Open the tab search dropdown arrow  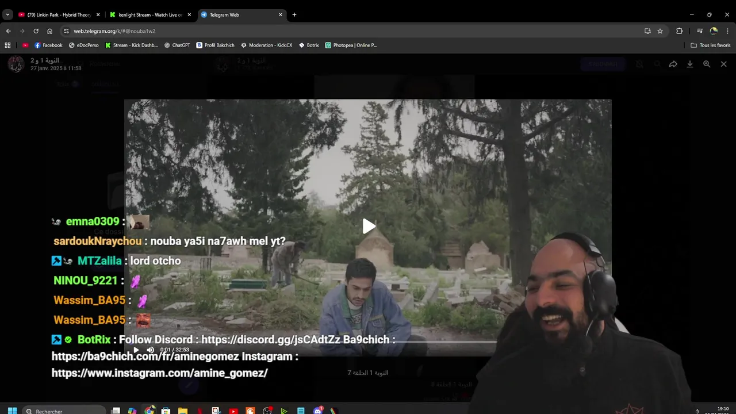(x=7, y=15)
